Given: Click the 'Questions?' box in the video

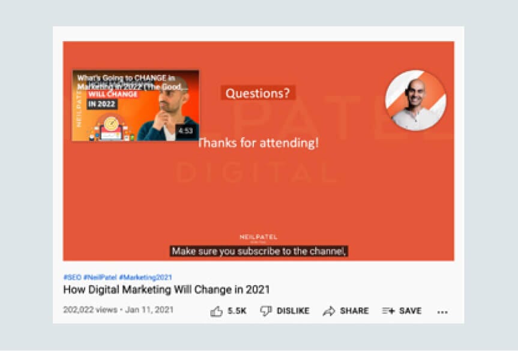Looking at the screenshot, I should pyautogui.click(x=257, y=93).
